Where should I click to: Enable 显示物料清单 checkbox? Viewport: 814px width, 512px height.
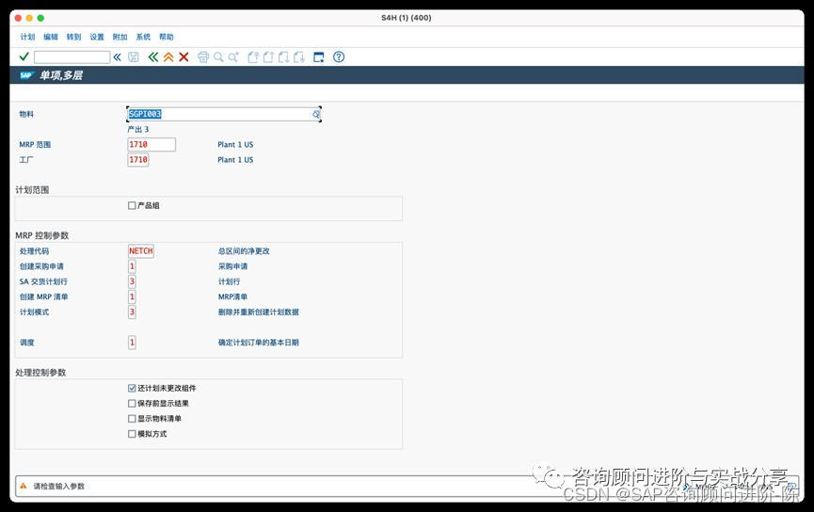pyautogui.click(x=132, y=419)
